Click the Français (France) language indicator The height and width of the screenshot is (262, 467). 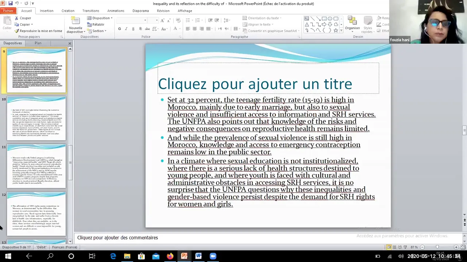65,247
